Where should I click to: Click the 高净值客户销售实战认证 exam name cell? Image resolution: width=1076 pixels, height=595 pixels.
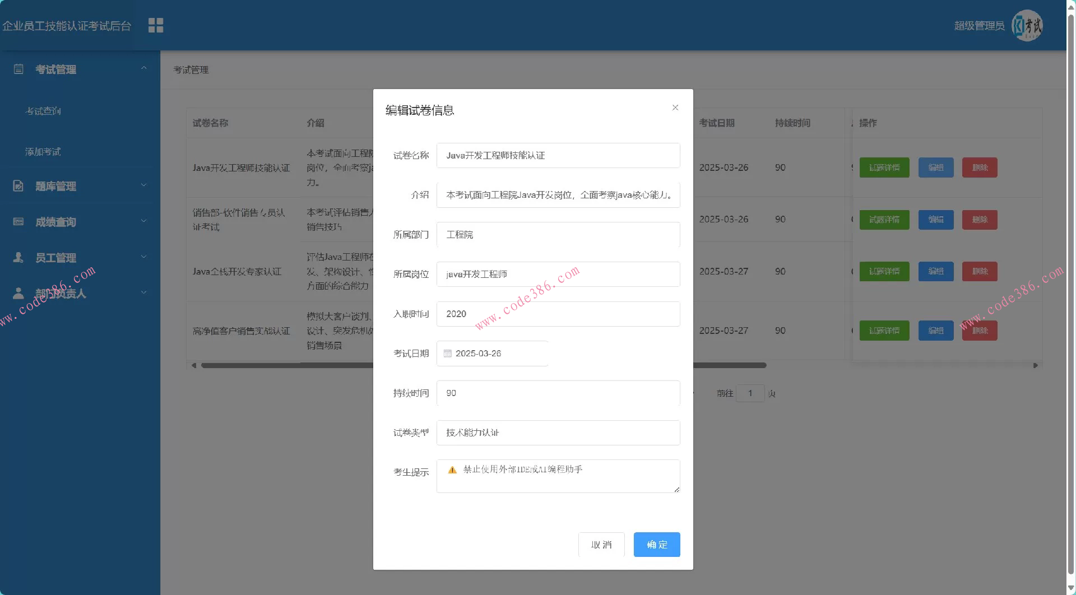tap(241, 331)
